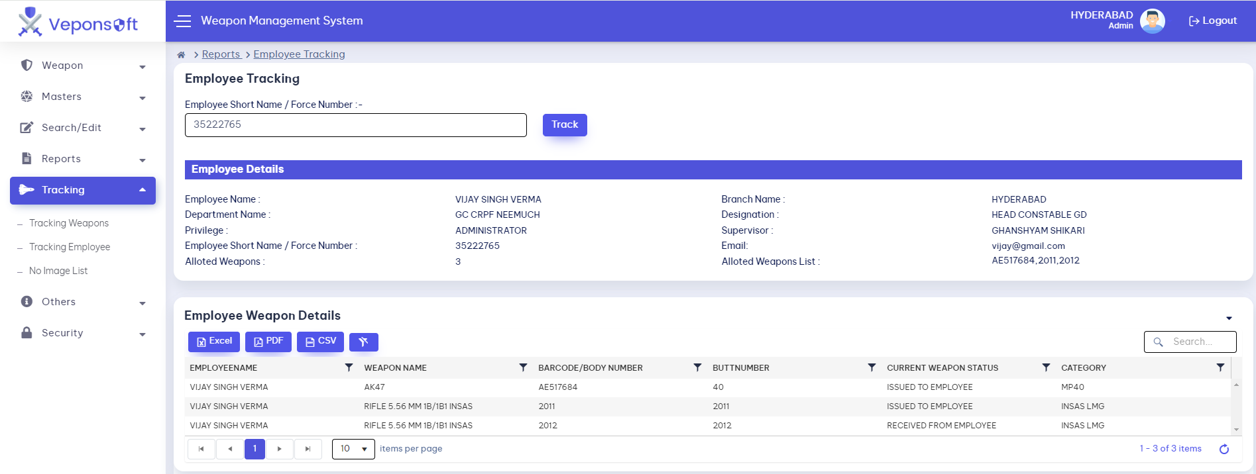Expand the Others sidebar menu
The width and height of the screenshot is (1256, 474).
[x=83, y=302]
